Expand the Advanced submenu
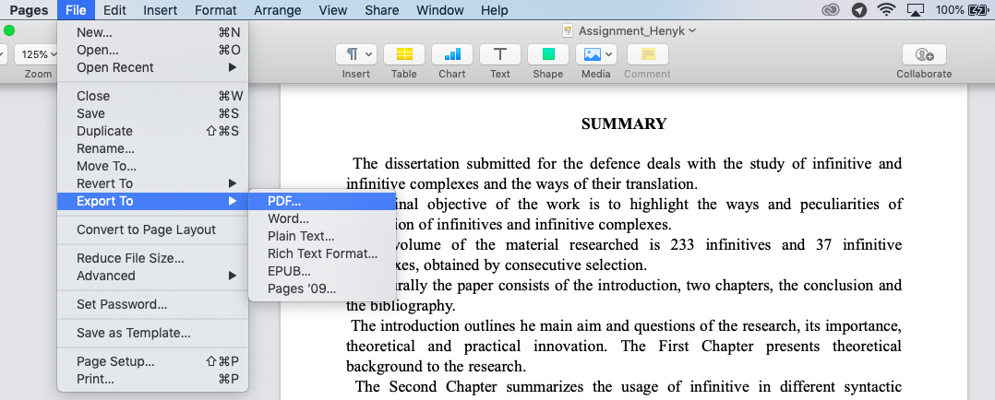The image size is (995, 400). point(152,276)
